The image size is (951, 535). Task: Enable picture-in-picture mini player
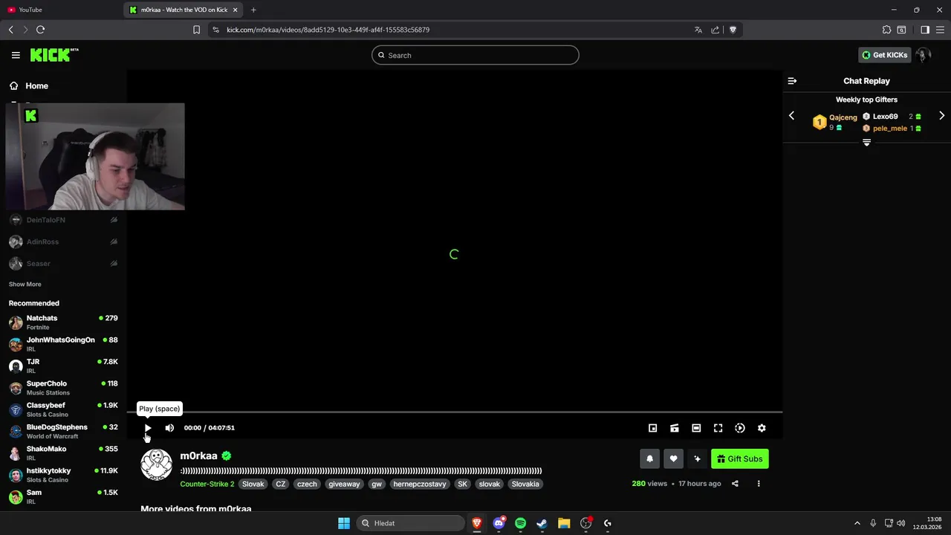coord(653,428)
